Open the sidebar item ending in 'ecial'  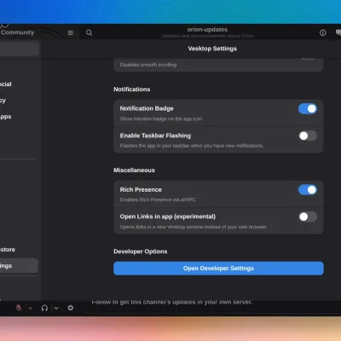click(x=6, y=84)
